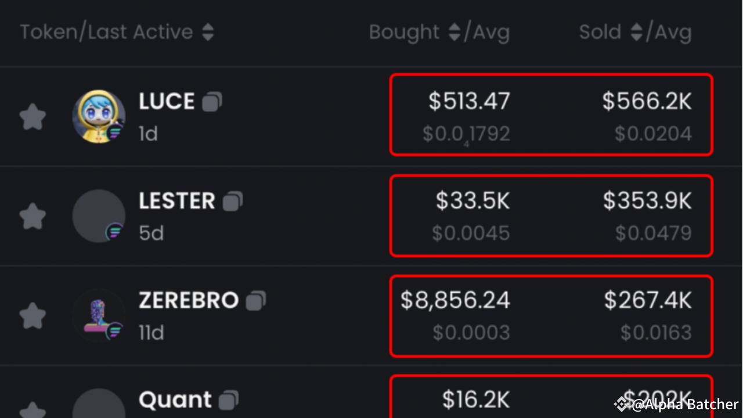Copy the Quant token address
Screen dimensions: 743x418
pos(229,400)
